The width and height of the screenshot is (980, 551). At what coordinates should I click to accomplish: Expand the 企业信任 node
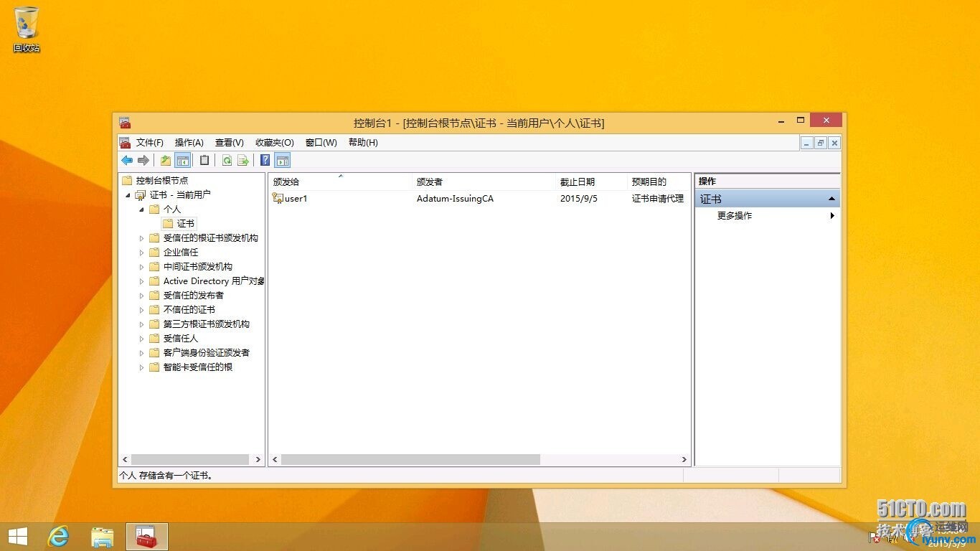coord(142,253)
